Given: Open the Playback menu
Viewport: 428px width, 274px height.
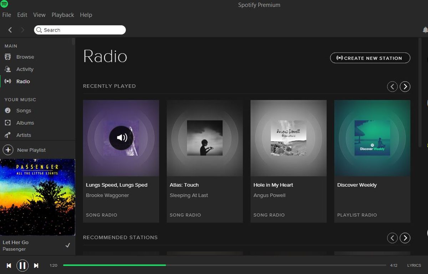Looking at the screenshot, I should (63, 15).
